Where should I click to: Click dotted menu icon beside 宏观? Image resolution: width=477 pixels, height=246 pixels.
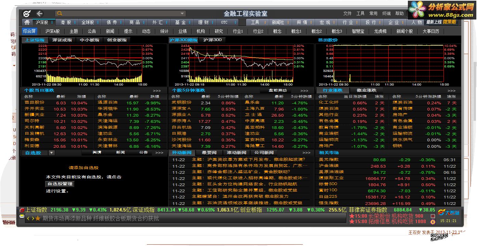pyautogui.click(x=334, y=22)
